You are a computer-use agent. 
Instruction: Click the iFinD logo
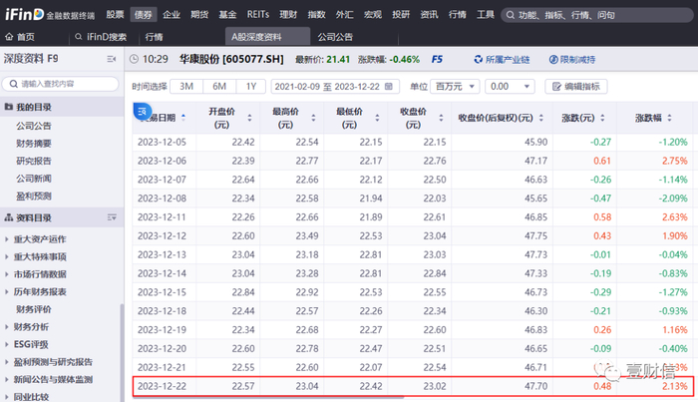click(x=25, y=14)
